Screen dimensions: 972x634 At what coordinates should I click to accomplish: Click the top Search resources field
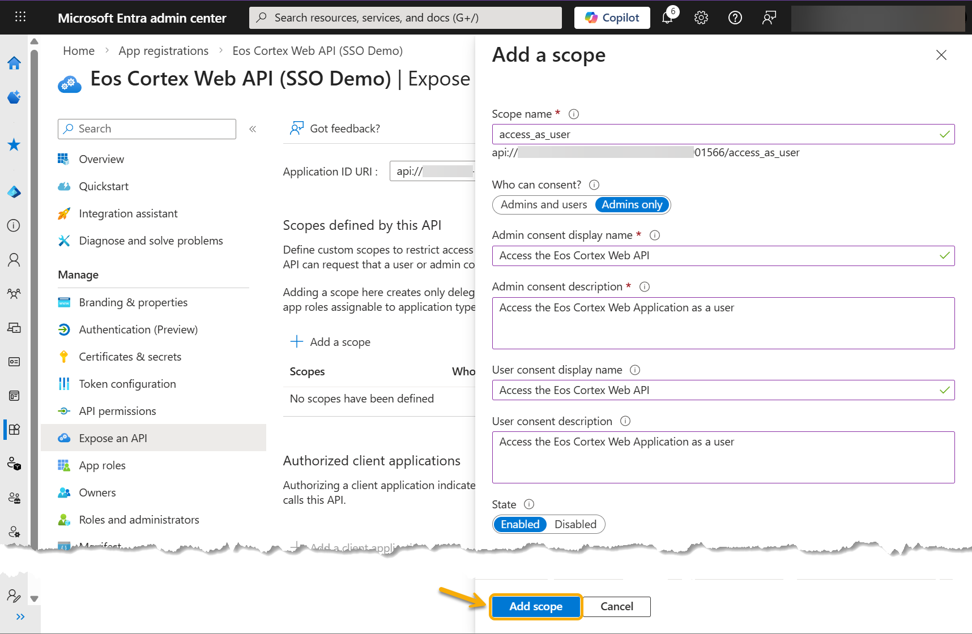pyautogui.click(x=406, y=18)
